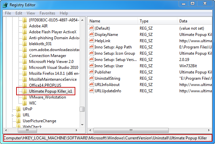Click the registry path in the status bar
215x144 pixels.
(105, 138)
